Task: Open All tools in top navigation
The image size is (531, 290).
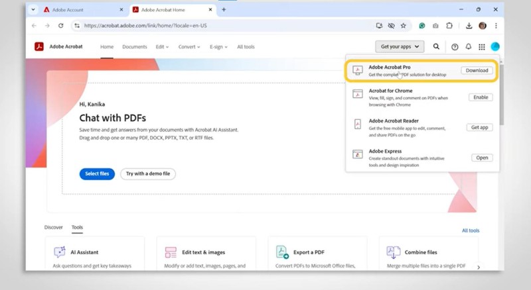Action: pos(246,47)
